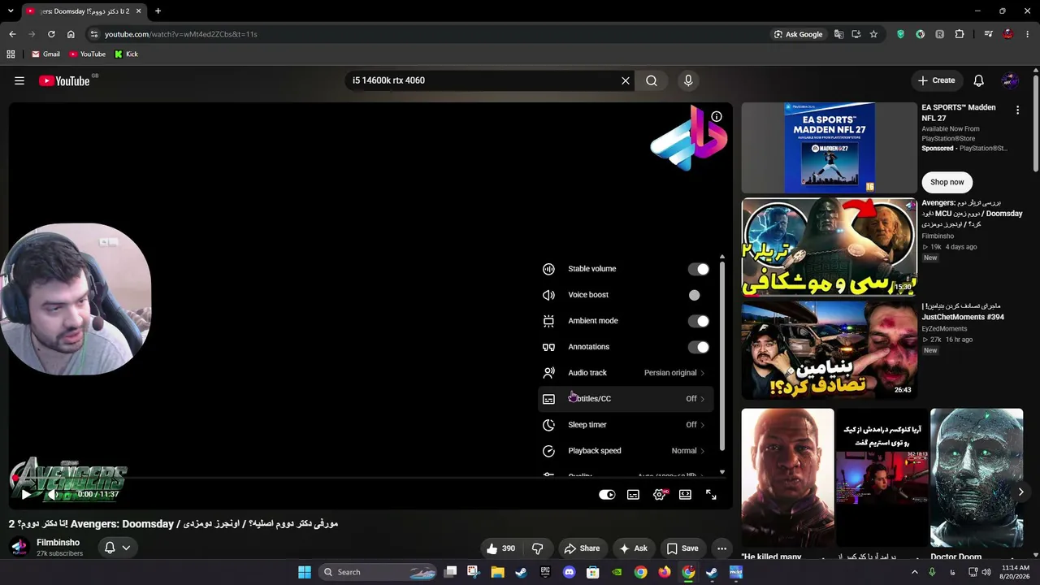Open the Windows Start menu
This screenshot has height=585, width=1040.
click(305, 572)
